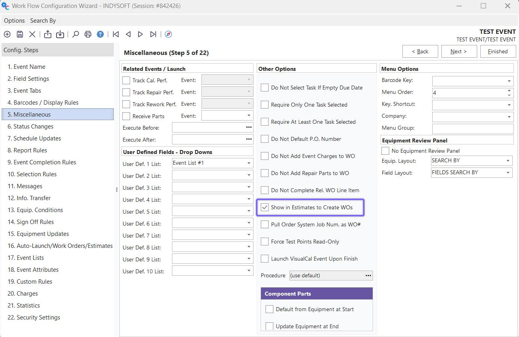This screenshot has width=519, height=337.
Task: Jump to the first record arrow icon
Action: [116, 34]
